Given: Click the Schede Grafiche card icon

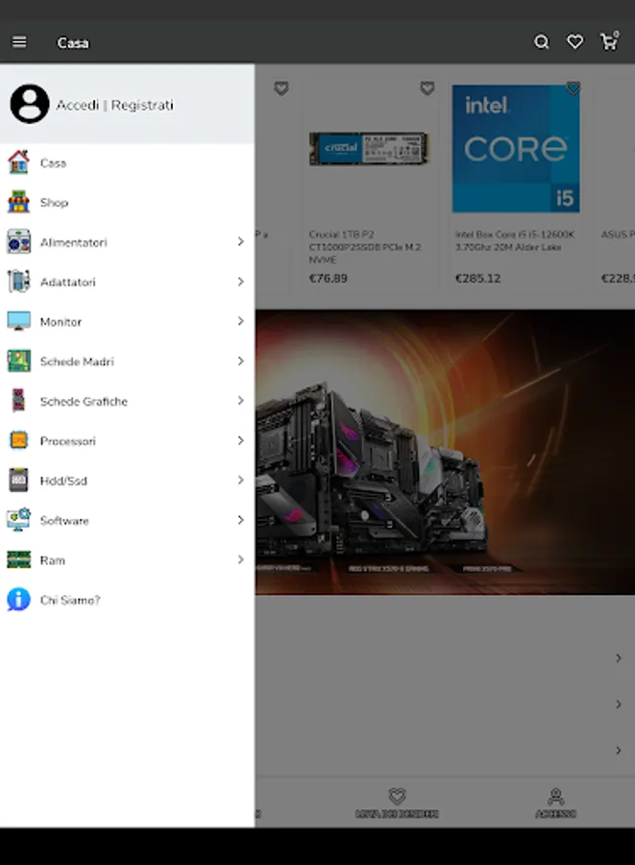Looking at the screenshot, I should click(x=18, y=401).
